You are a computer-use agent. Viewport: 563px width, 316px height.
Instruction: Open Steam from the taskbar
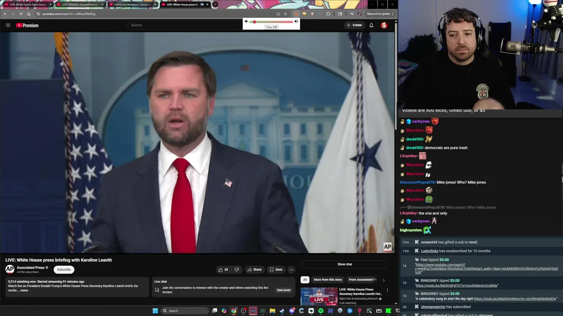pyautogui.click(x=282, y=311)
